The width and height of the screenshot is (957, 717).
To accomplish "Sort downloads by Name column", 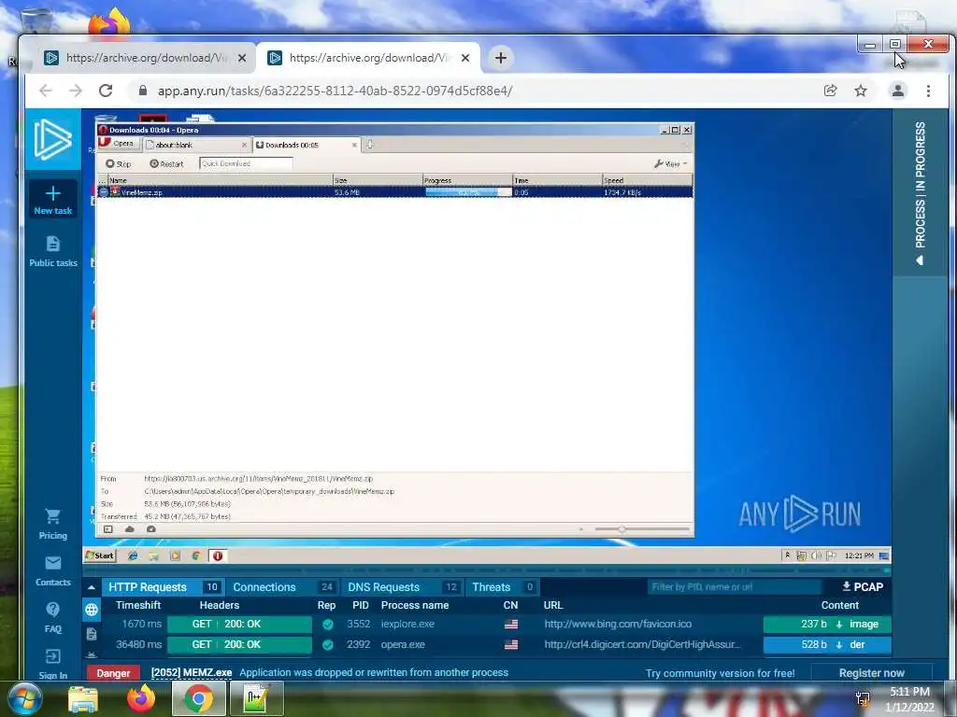I will click(220, 180).
